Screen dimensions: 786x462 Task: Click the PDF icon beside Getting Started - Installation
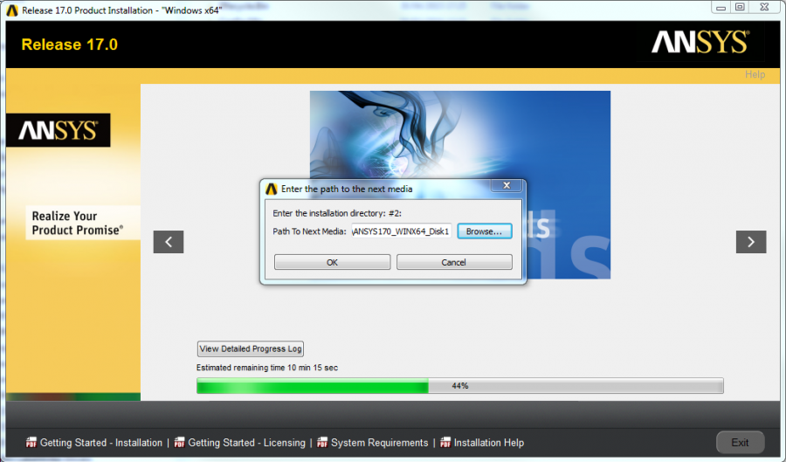click(x=31, y=443)
